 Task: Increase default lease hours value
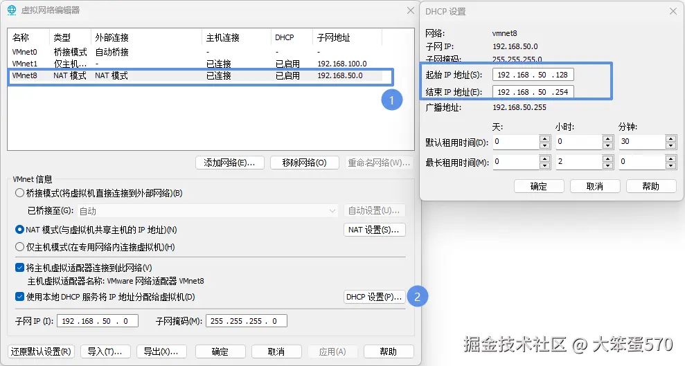click(607, 139)
